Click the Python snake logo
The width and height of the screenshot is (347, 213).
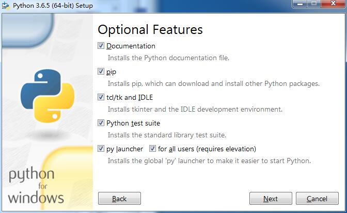[48, 96]
